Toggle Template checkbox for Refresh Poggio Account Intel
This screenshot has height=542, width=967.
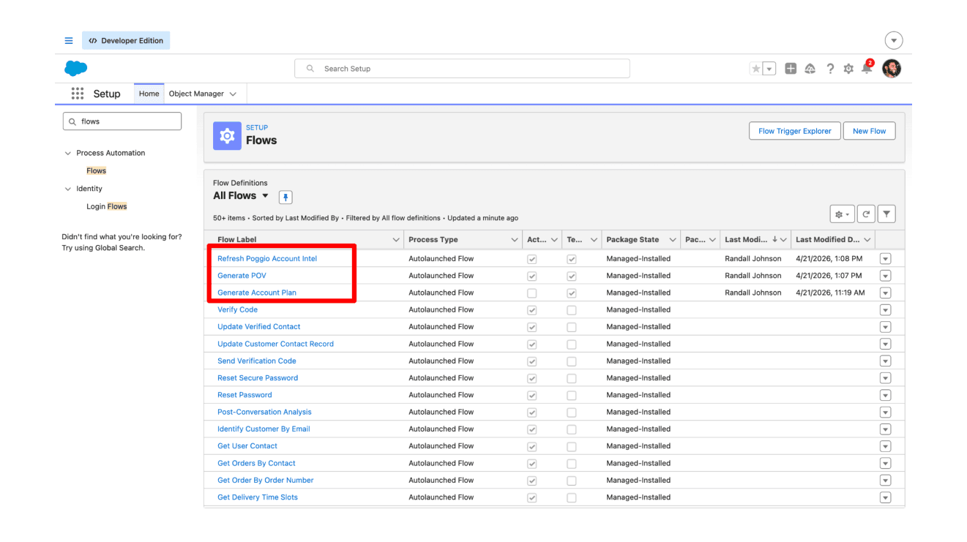pyautogui.click(x=572, y=259)
